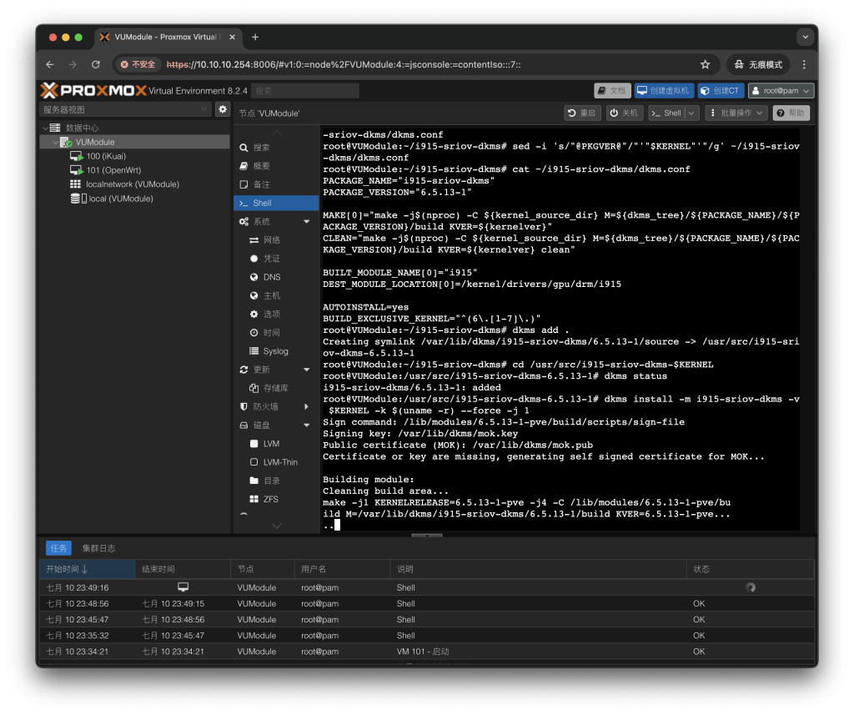Viewport: 854px width, 715px height.
Task: Open the 服务器视图 view dropdown
Action: coord(127,109)
